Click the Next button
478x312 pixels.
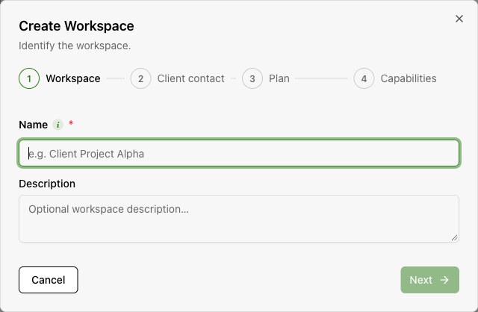(429, 280)
